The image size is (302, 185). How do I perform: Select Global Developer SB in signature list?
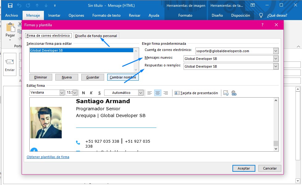point(46,50)
